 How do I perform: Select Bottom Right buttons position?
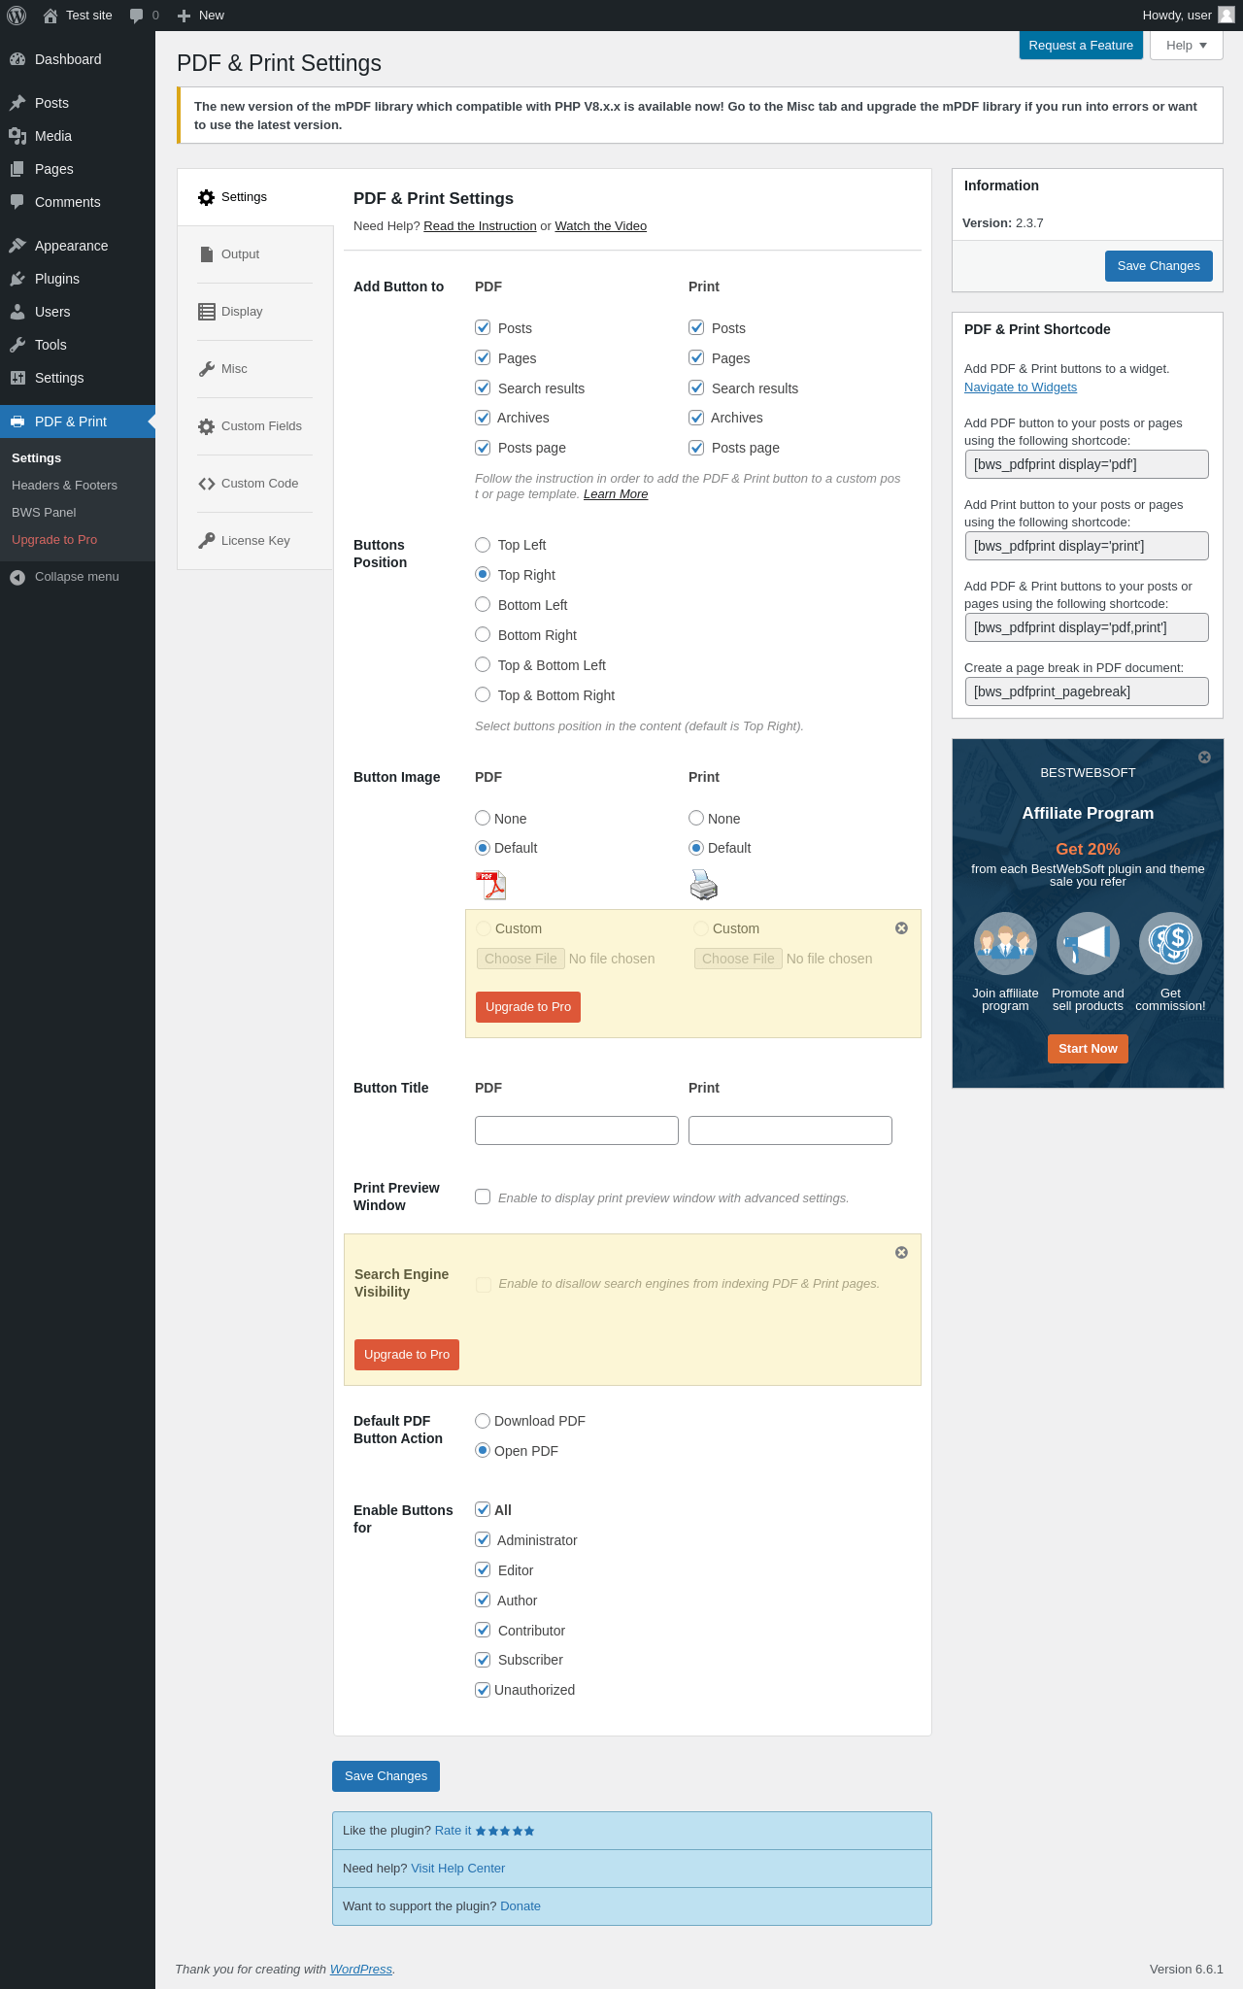pyautogui.click(x=483, y=635)
